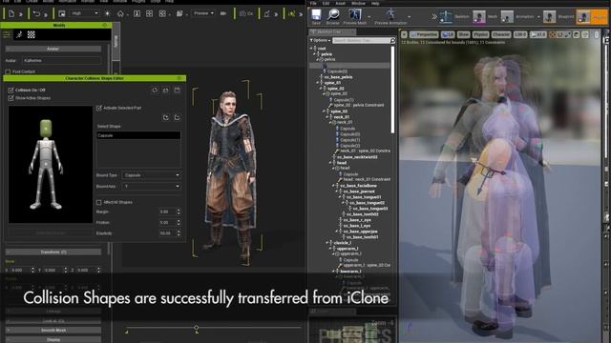The height and width of the screenshot is (343, 611).
Task: Click the bone/motion icon in Modify panel
Action: [19, 34]
